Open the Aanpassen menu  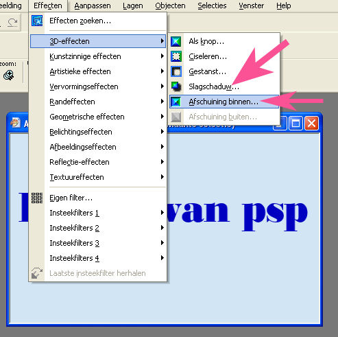(x=93, y=5)
